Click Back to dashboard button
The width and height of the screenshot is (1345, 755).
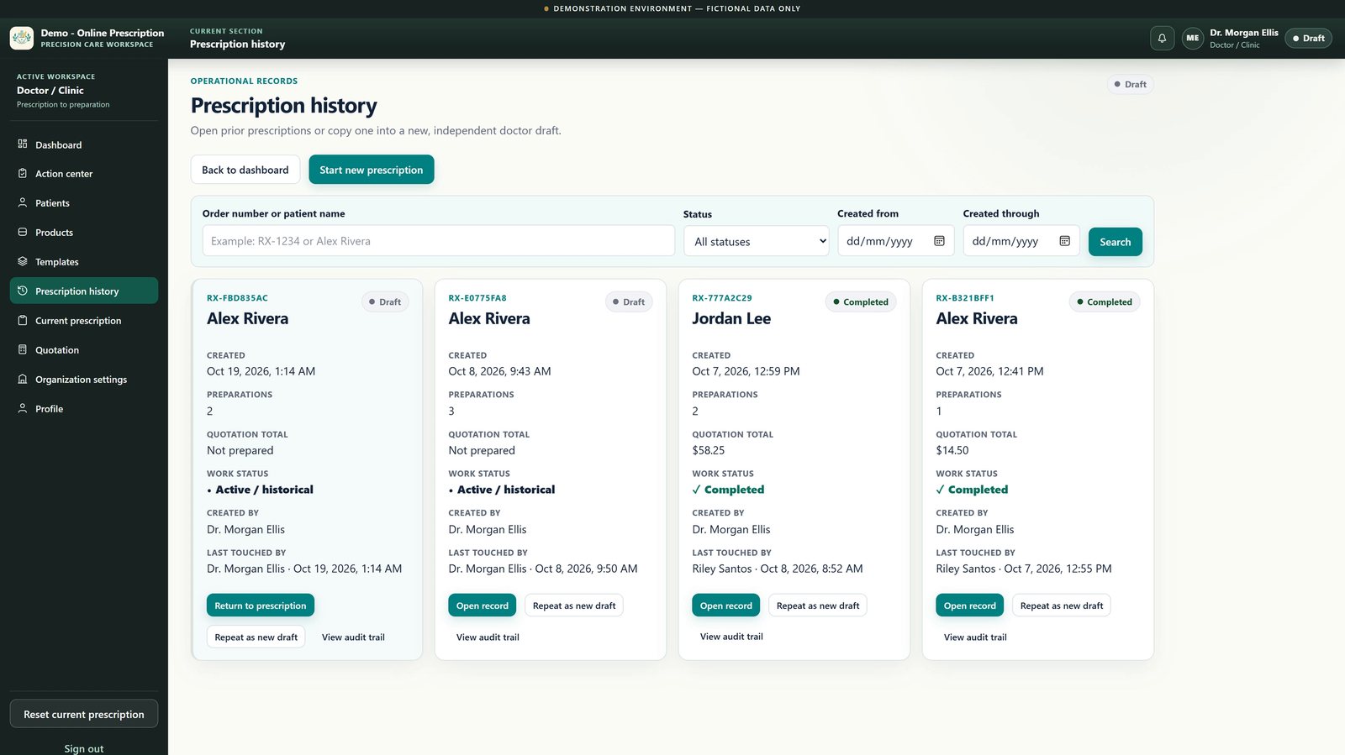pos(245,170)
